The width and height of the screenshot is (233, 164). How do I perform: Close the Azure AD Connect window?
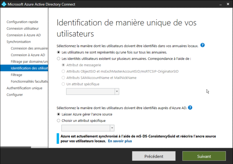[x=228, y=4]
